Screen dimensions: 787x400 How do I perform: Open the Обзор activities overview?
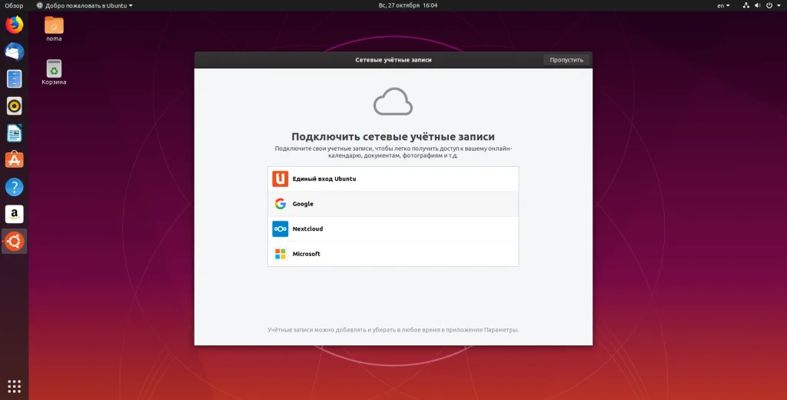tap(14, 5)
